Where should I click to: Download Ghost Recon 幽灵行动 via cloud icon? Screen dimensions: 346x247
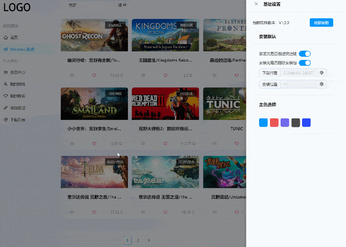point(72,75)
